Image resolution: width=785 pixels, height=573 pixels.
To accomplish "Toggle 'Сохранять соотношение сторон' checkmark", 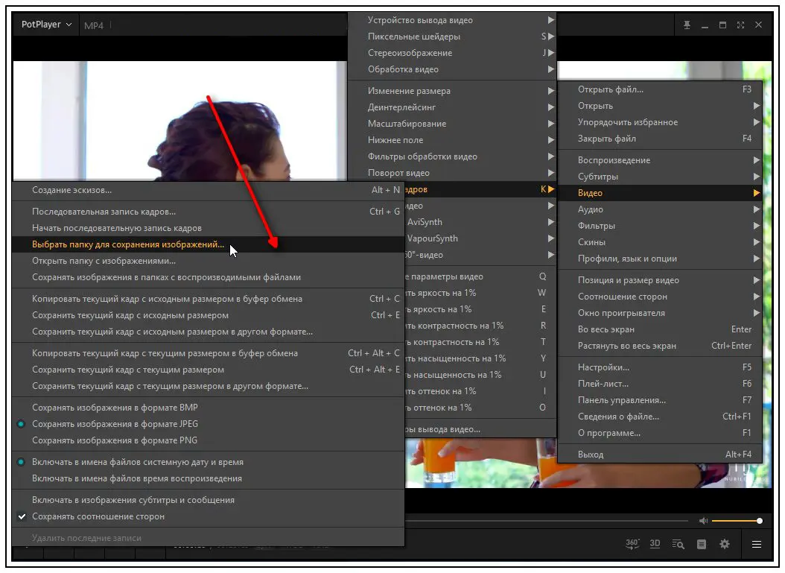I will 98,516.
